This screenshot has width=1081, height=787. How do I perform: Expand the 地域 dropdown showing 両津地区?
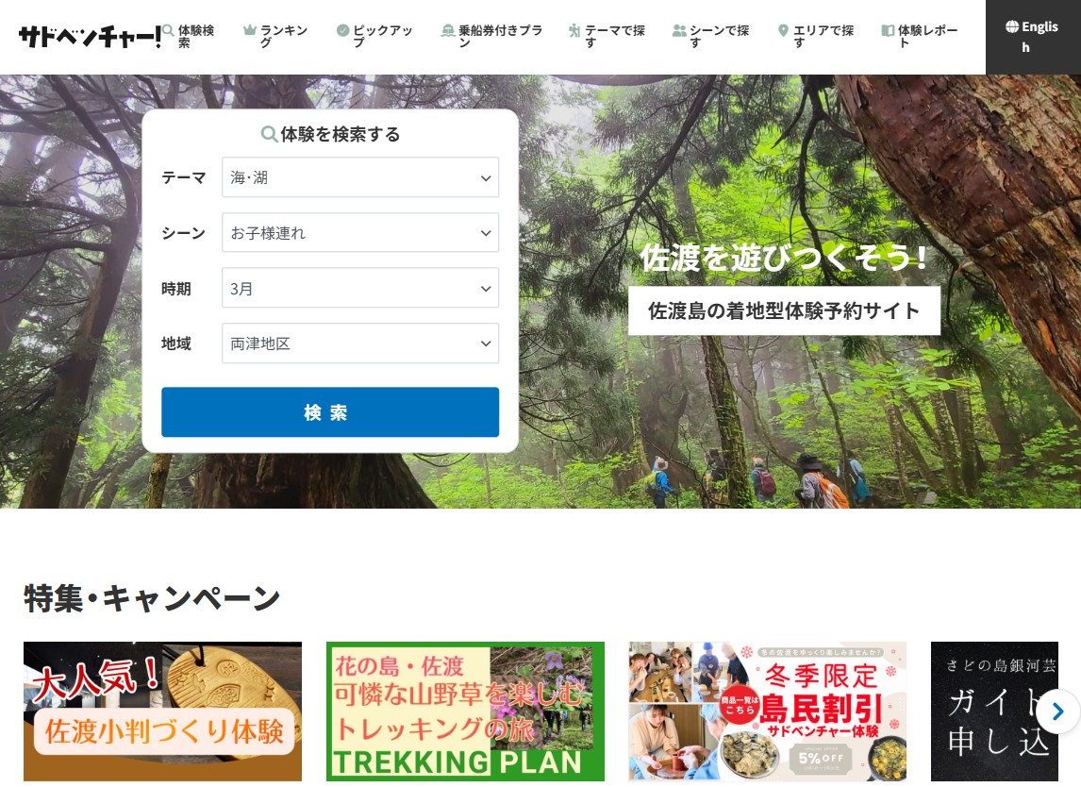tap(359, 343)
